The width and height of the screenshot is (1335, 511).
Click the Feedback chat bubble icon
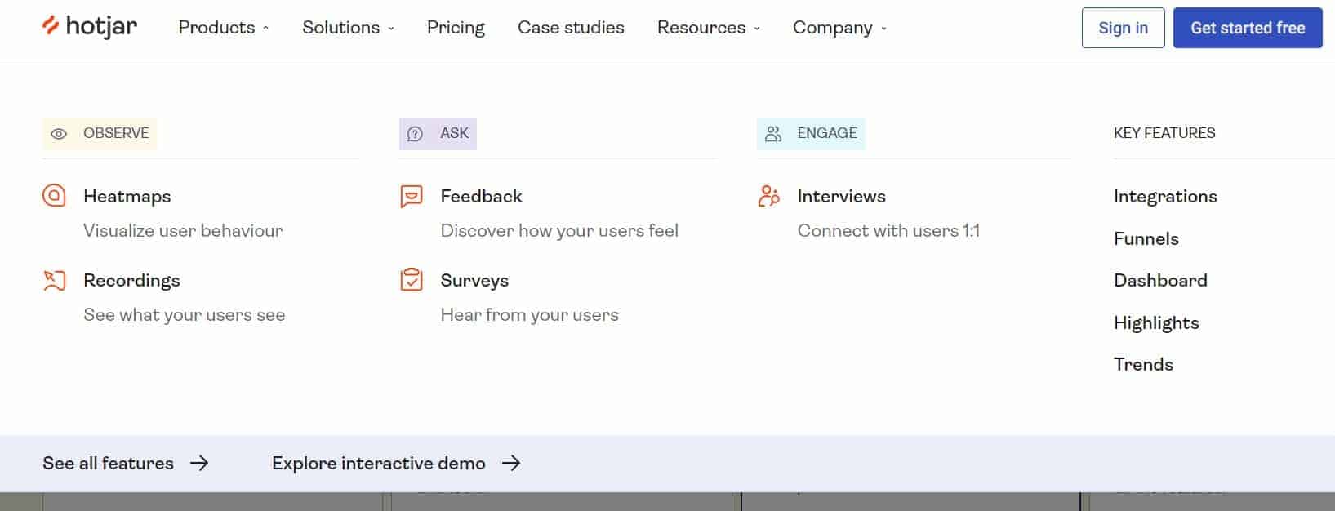coord(412,197)
